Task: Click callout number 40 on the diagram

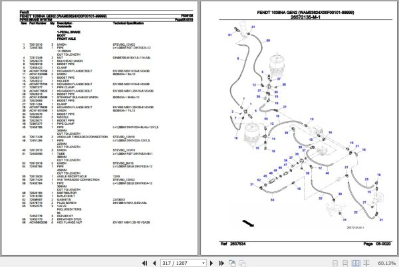Action: pyautogui.click(x=327, y=173)
